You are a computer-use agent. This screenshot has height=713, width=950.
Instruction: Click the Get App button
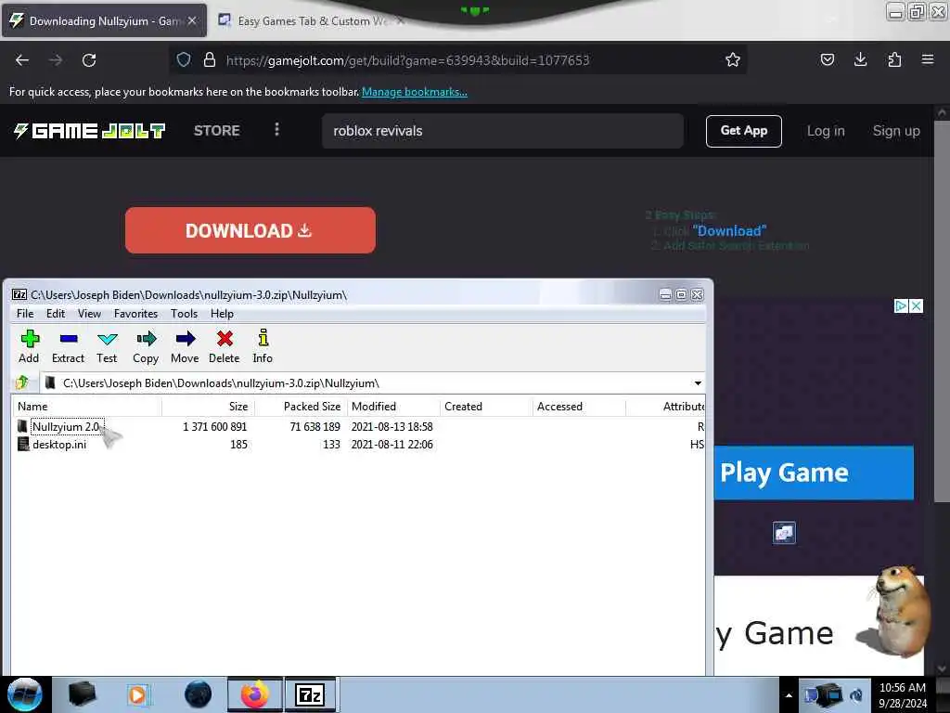click(743, 131)
